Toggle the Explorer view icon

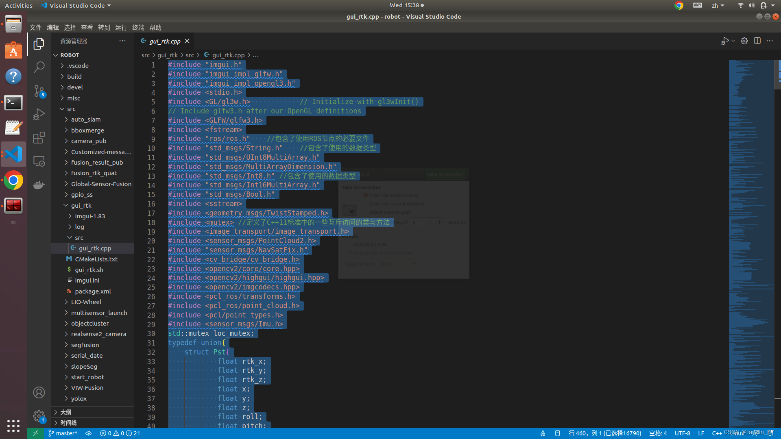39,43
